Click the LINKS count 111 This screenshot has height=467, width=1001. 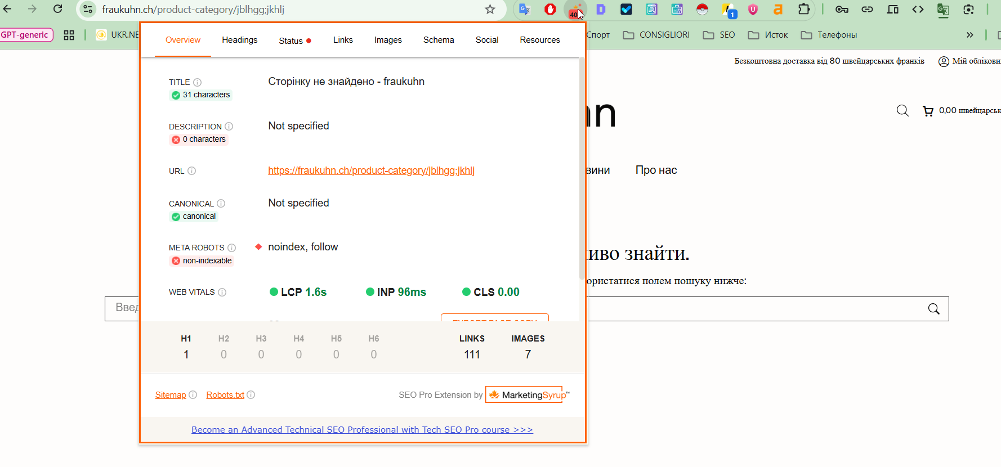coord(472,354)
